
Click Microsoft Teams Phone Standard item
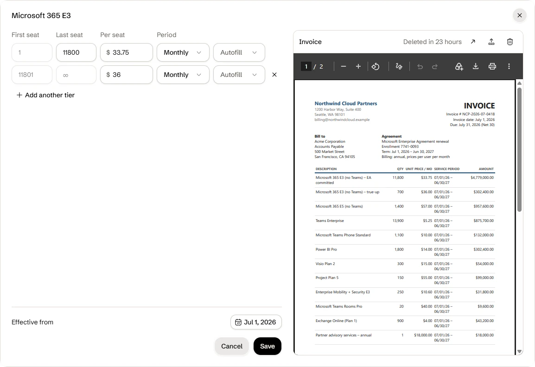click(x=343, y=235)
